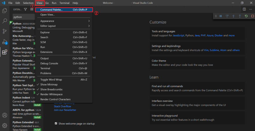Open the editor More Actions ellipsis
The image size is (255, 131).
pos(251,10)
